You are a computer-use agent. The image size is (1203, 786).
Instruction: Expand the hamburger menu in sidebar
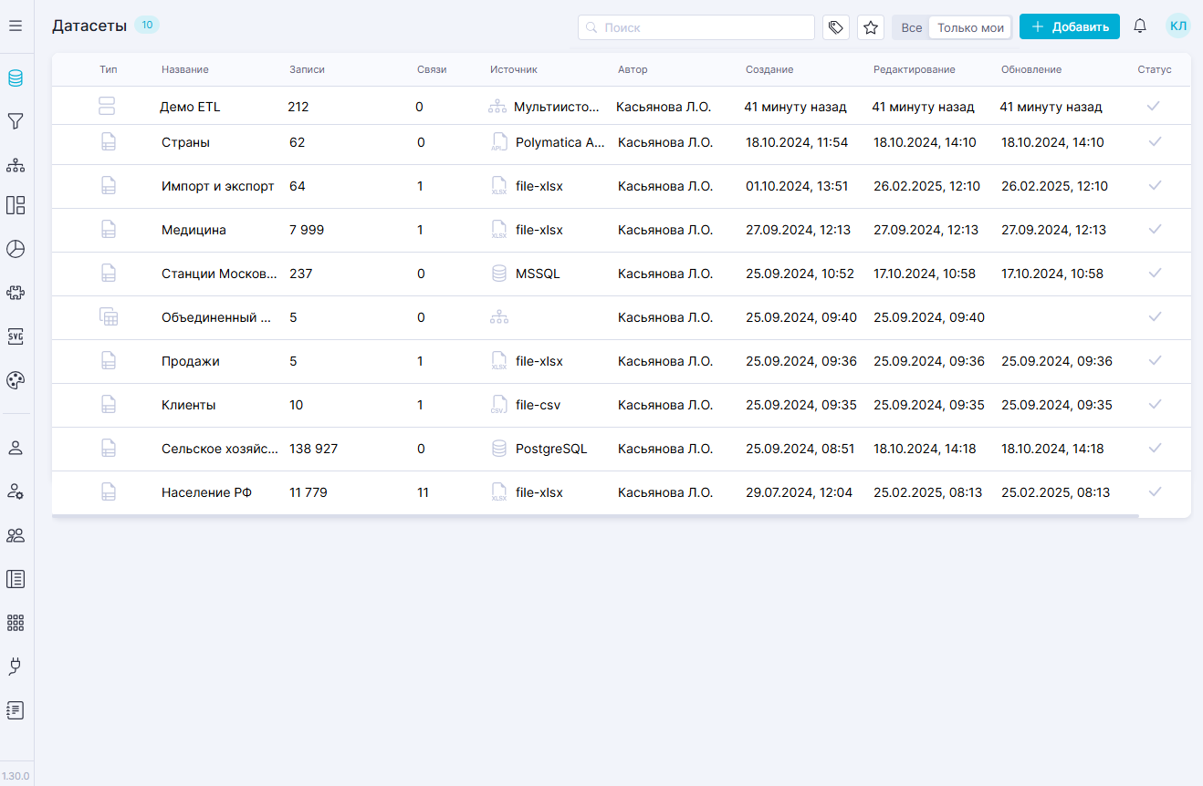[x=16, y=26]
